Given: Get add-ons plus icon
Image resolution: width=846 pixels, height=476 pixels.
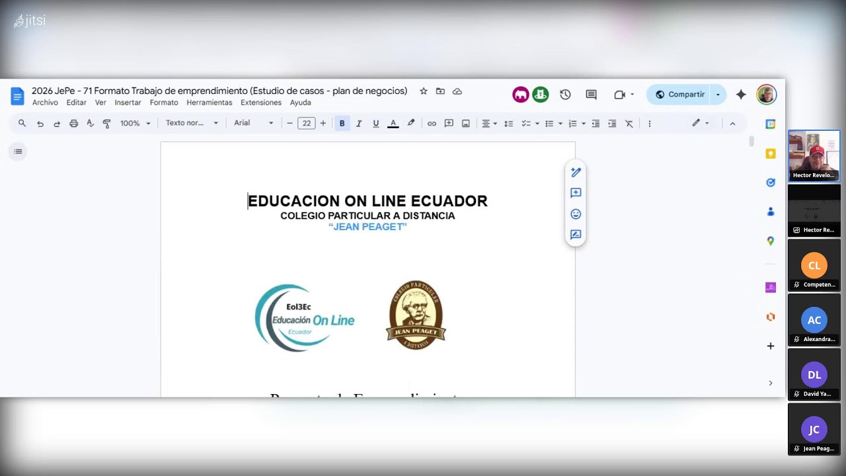Looking at the screenshot, I should pyautogui.click(x=771, y=346).
